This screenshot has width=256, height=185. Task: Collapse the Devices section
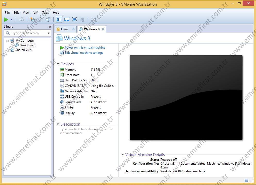click(58, 64)
